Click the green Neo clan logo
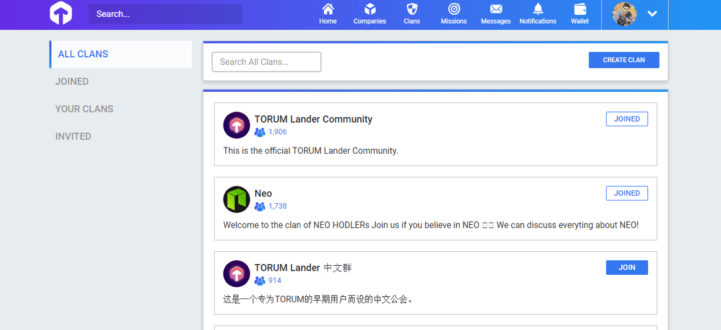Viewport: 721px width, 330px height. [237, 199]
